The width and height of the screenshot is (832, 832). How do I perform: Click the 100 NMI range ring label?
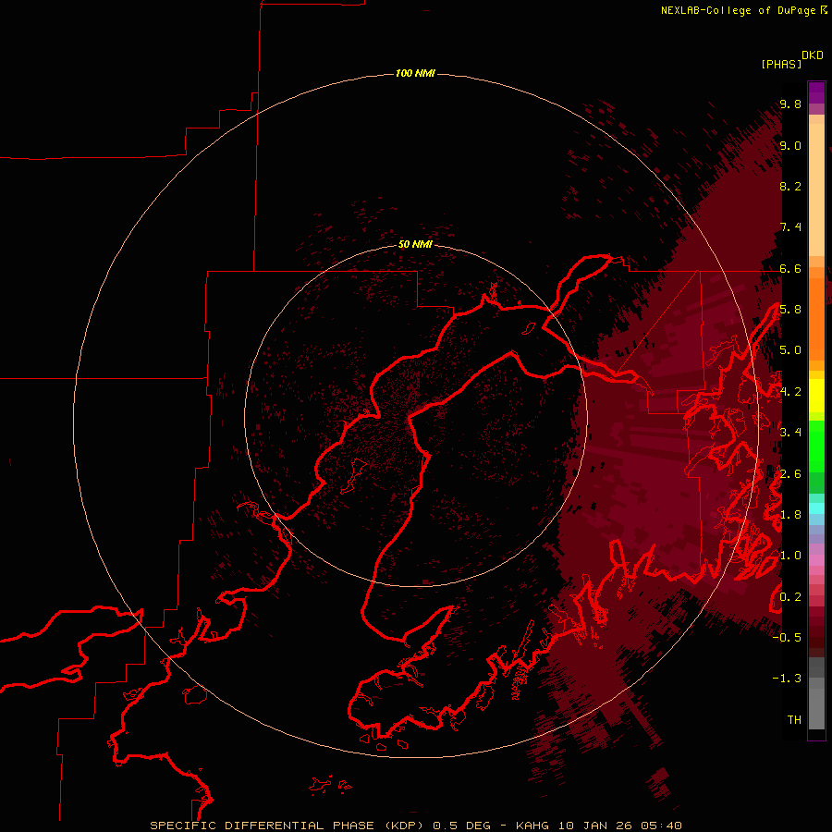(x=415, y=73)
